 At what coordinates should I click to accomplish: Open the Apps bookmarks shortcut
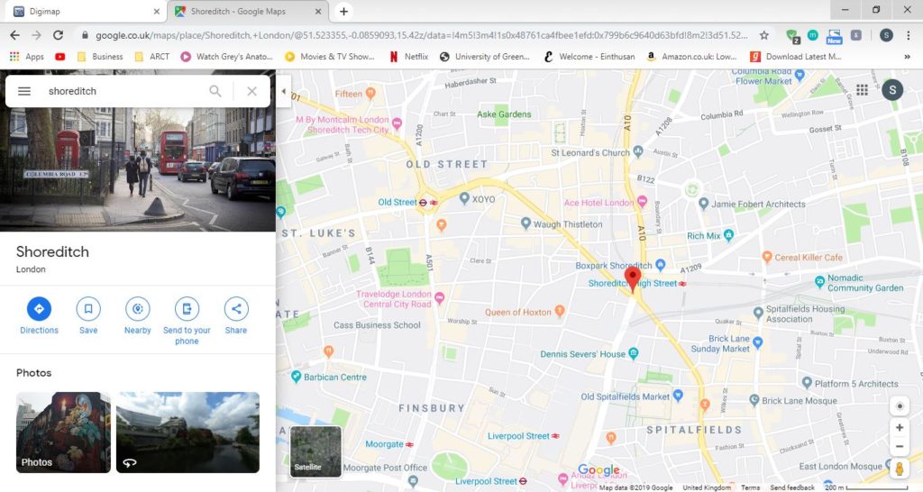[x=27, y=57]
